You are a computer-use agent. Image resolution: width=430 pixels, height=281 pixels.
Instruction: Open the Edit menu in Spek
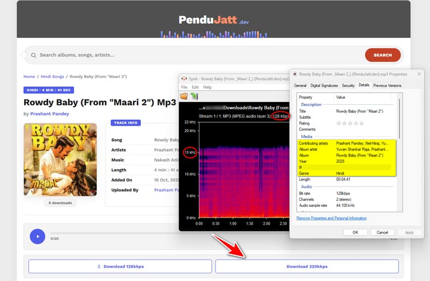(195, 87)
